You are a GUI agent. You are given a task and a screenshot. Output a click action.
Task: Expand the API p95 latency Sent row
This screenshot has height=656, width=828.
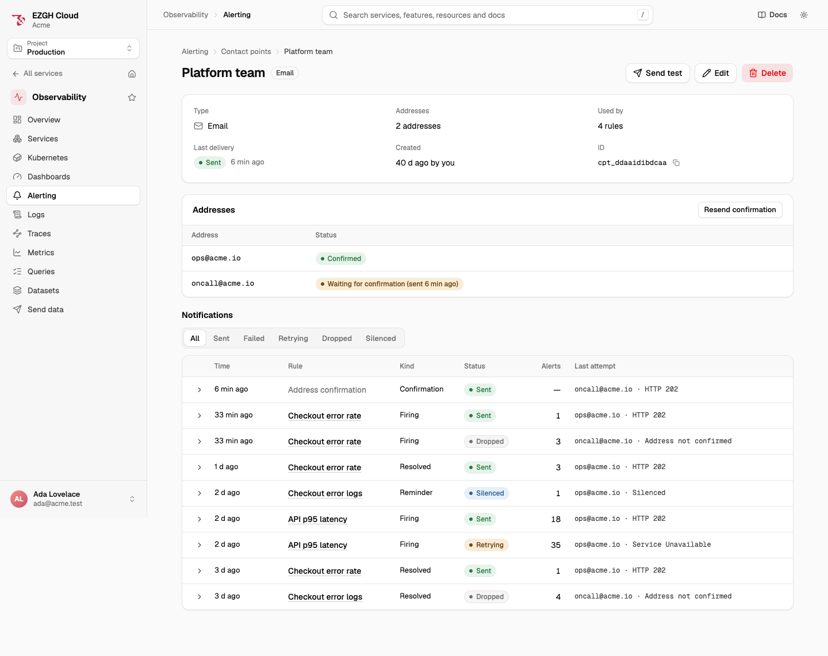coord(200,519)
